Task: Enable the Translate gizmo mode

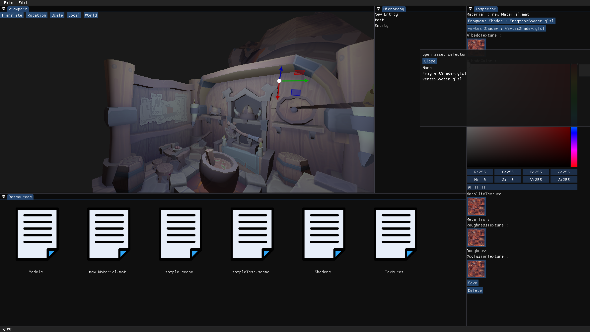Action: (x=12, y=15)
